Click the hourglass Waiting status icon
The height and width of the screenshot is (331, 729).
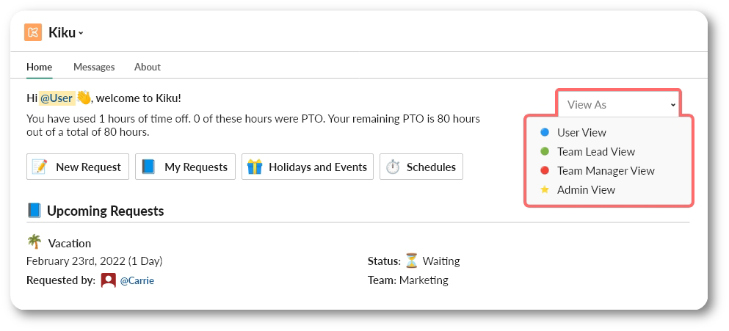[x=411, y=261]
